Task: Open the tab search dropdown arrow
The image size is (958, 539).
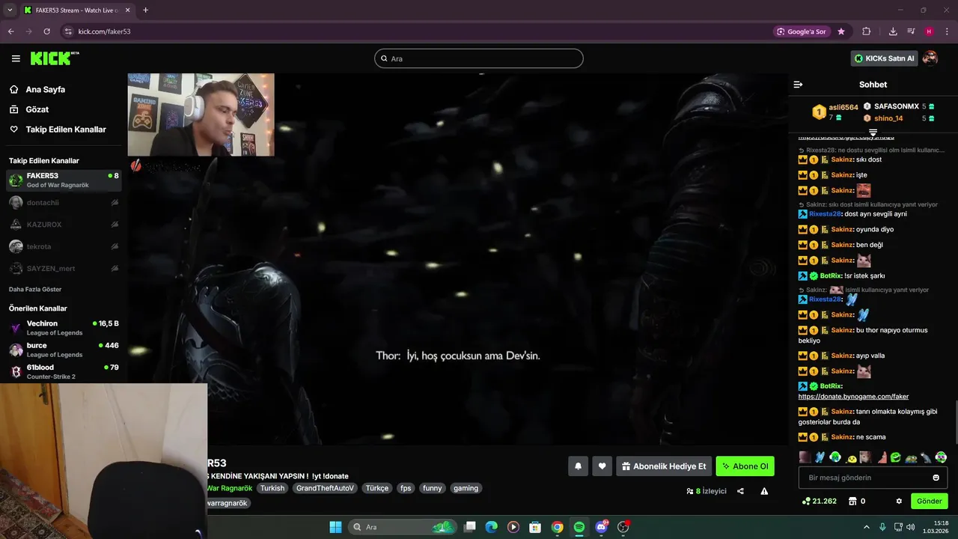Action: point(10,10)
